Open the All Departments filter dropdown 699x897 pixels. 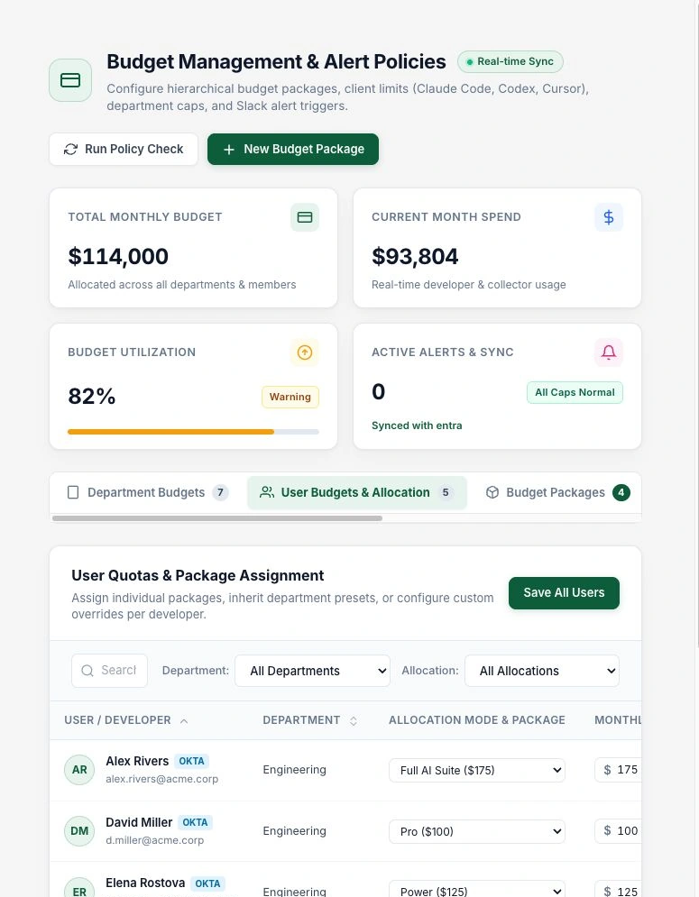coord(313,671)
